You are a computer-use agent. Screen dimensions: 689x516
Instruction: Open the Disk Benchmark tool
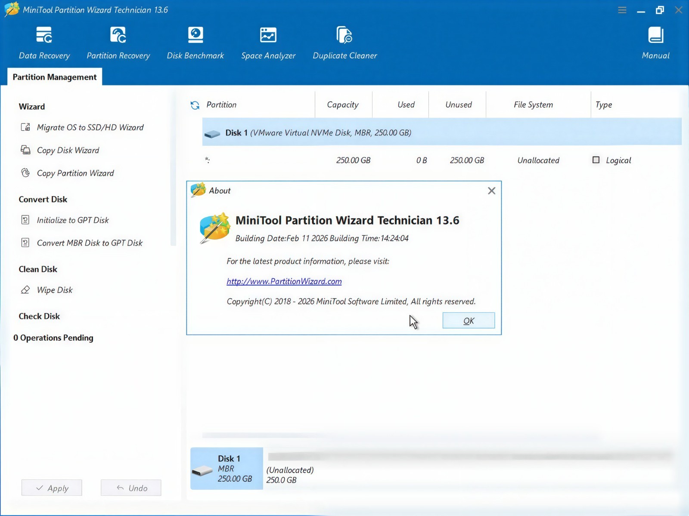pos(195,43)
